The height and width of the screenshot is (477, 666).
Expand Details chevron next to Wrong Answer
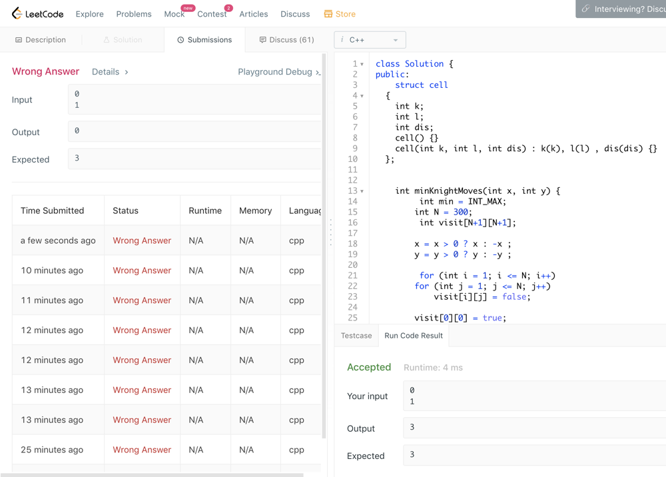pos(126,72)
